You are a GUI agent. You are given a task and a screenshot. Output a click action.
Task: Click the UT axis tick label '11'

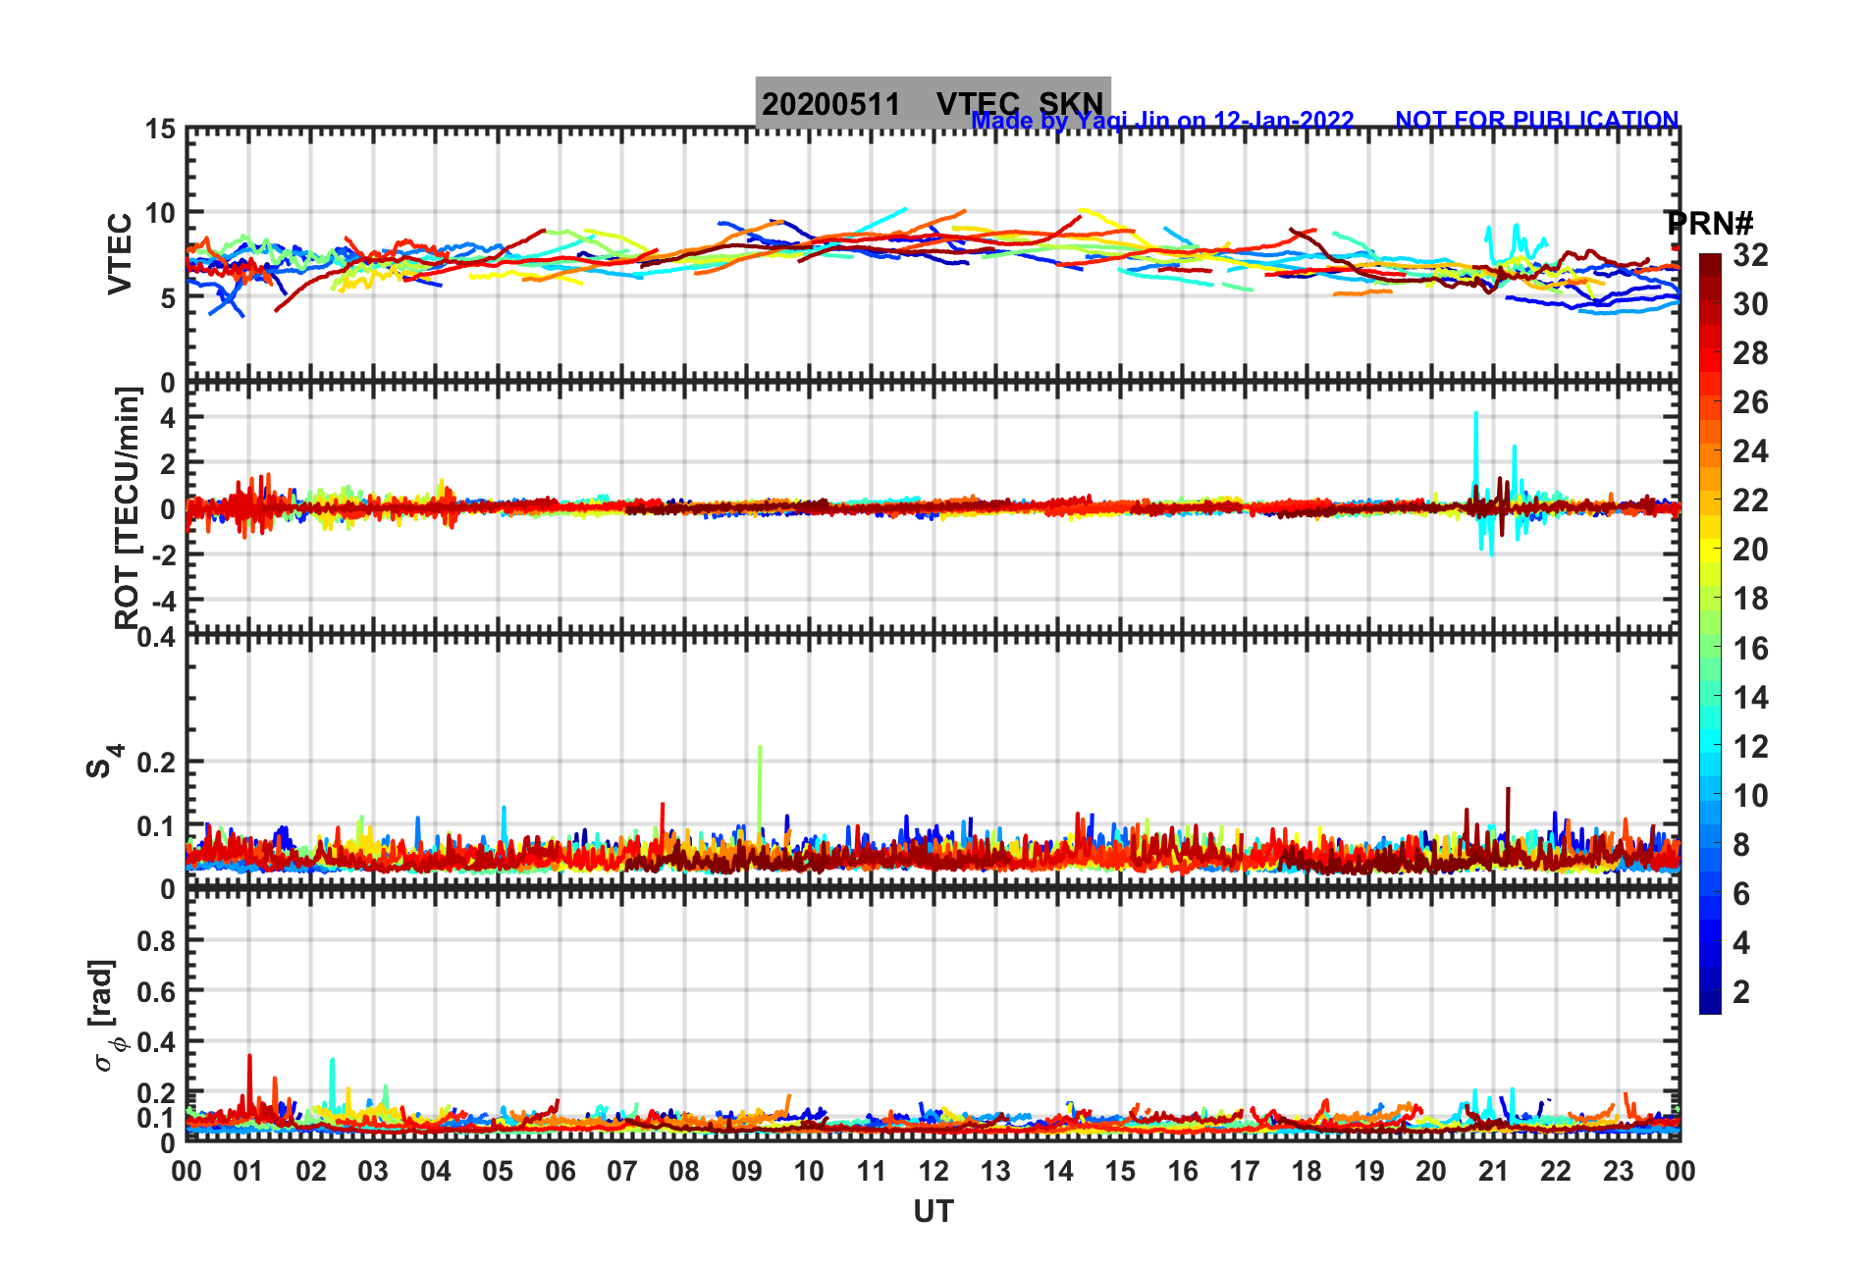point(872,1171)
